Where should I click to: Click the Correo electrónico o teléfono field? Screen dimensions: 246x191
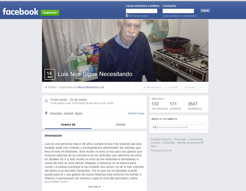click(x=141, y=11)
